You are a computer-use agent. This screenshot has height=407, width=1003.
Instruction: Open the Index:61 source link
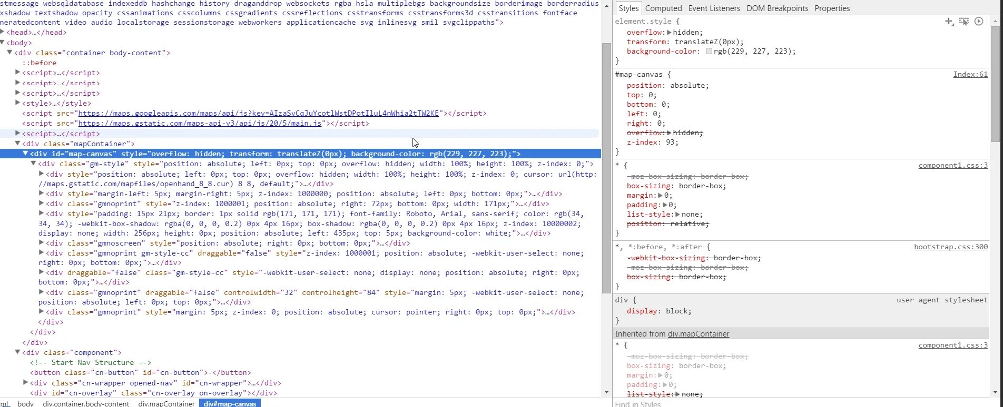[970, 75]
